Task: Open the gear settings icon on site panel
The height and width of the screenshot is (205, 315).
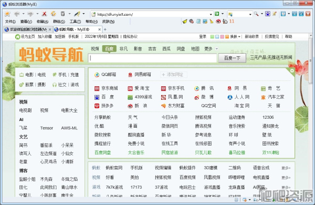Action: coord(292,71)
